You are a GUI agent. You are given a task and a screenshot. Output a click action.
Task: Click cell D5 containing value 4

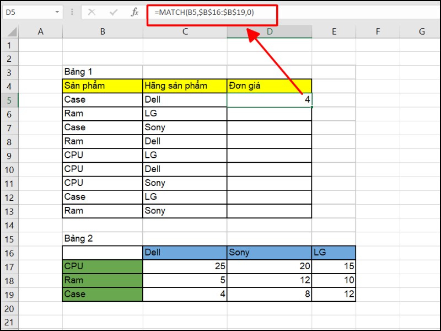click(269, 100)
